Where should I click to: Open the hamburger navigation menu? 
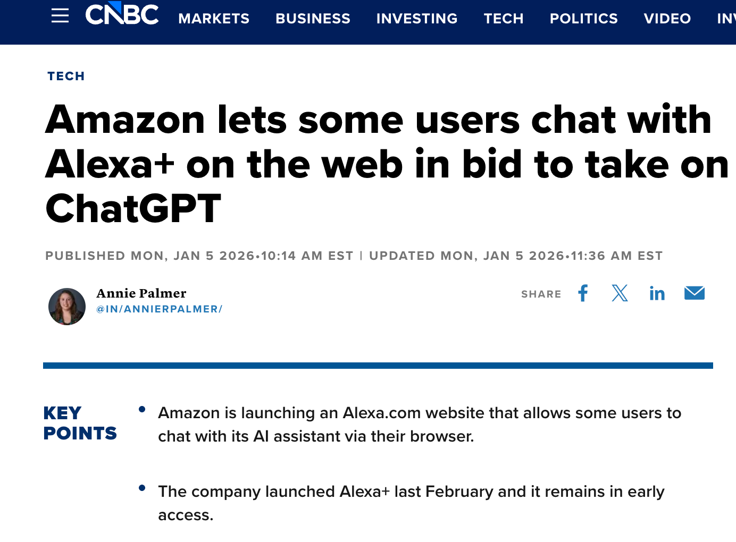coord(60,16)
